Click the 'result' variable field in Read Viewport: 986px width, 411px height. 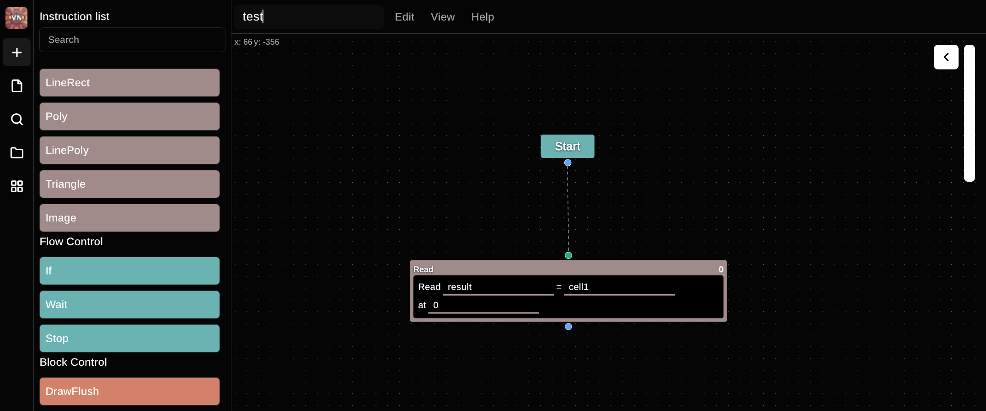coord(498,287)
